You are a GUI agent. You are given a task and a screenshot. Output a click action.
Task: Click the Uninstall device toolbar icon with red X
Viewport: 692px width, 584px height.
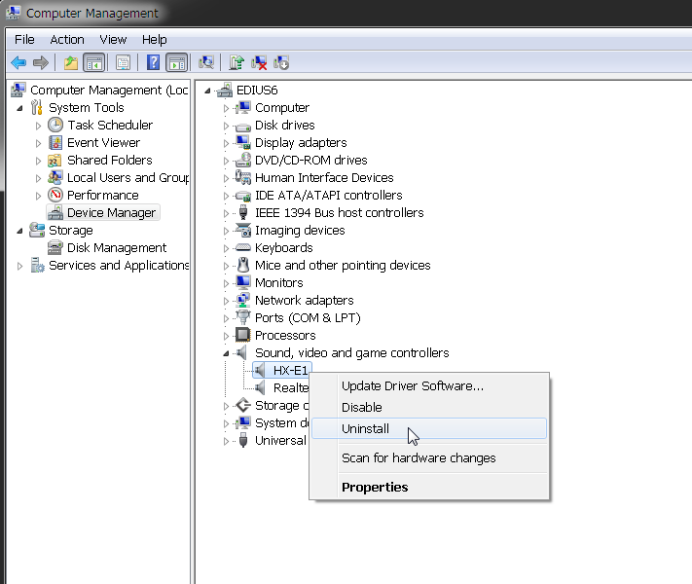coord(259,62)
